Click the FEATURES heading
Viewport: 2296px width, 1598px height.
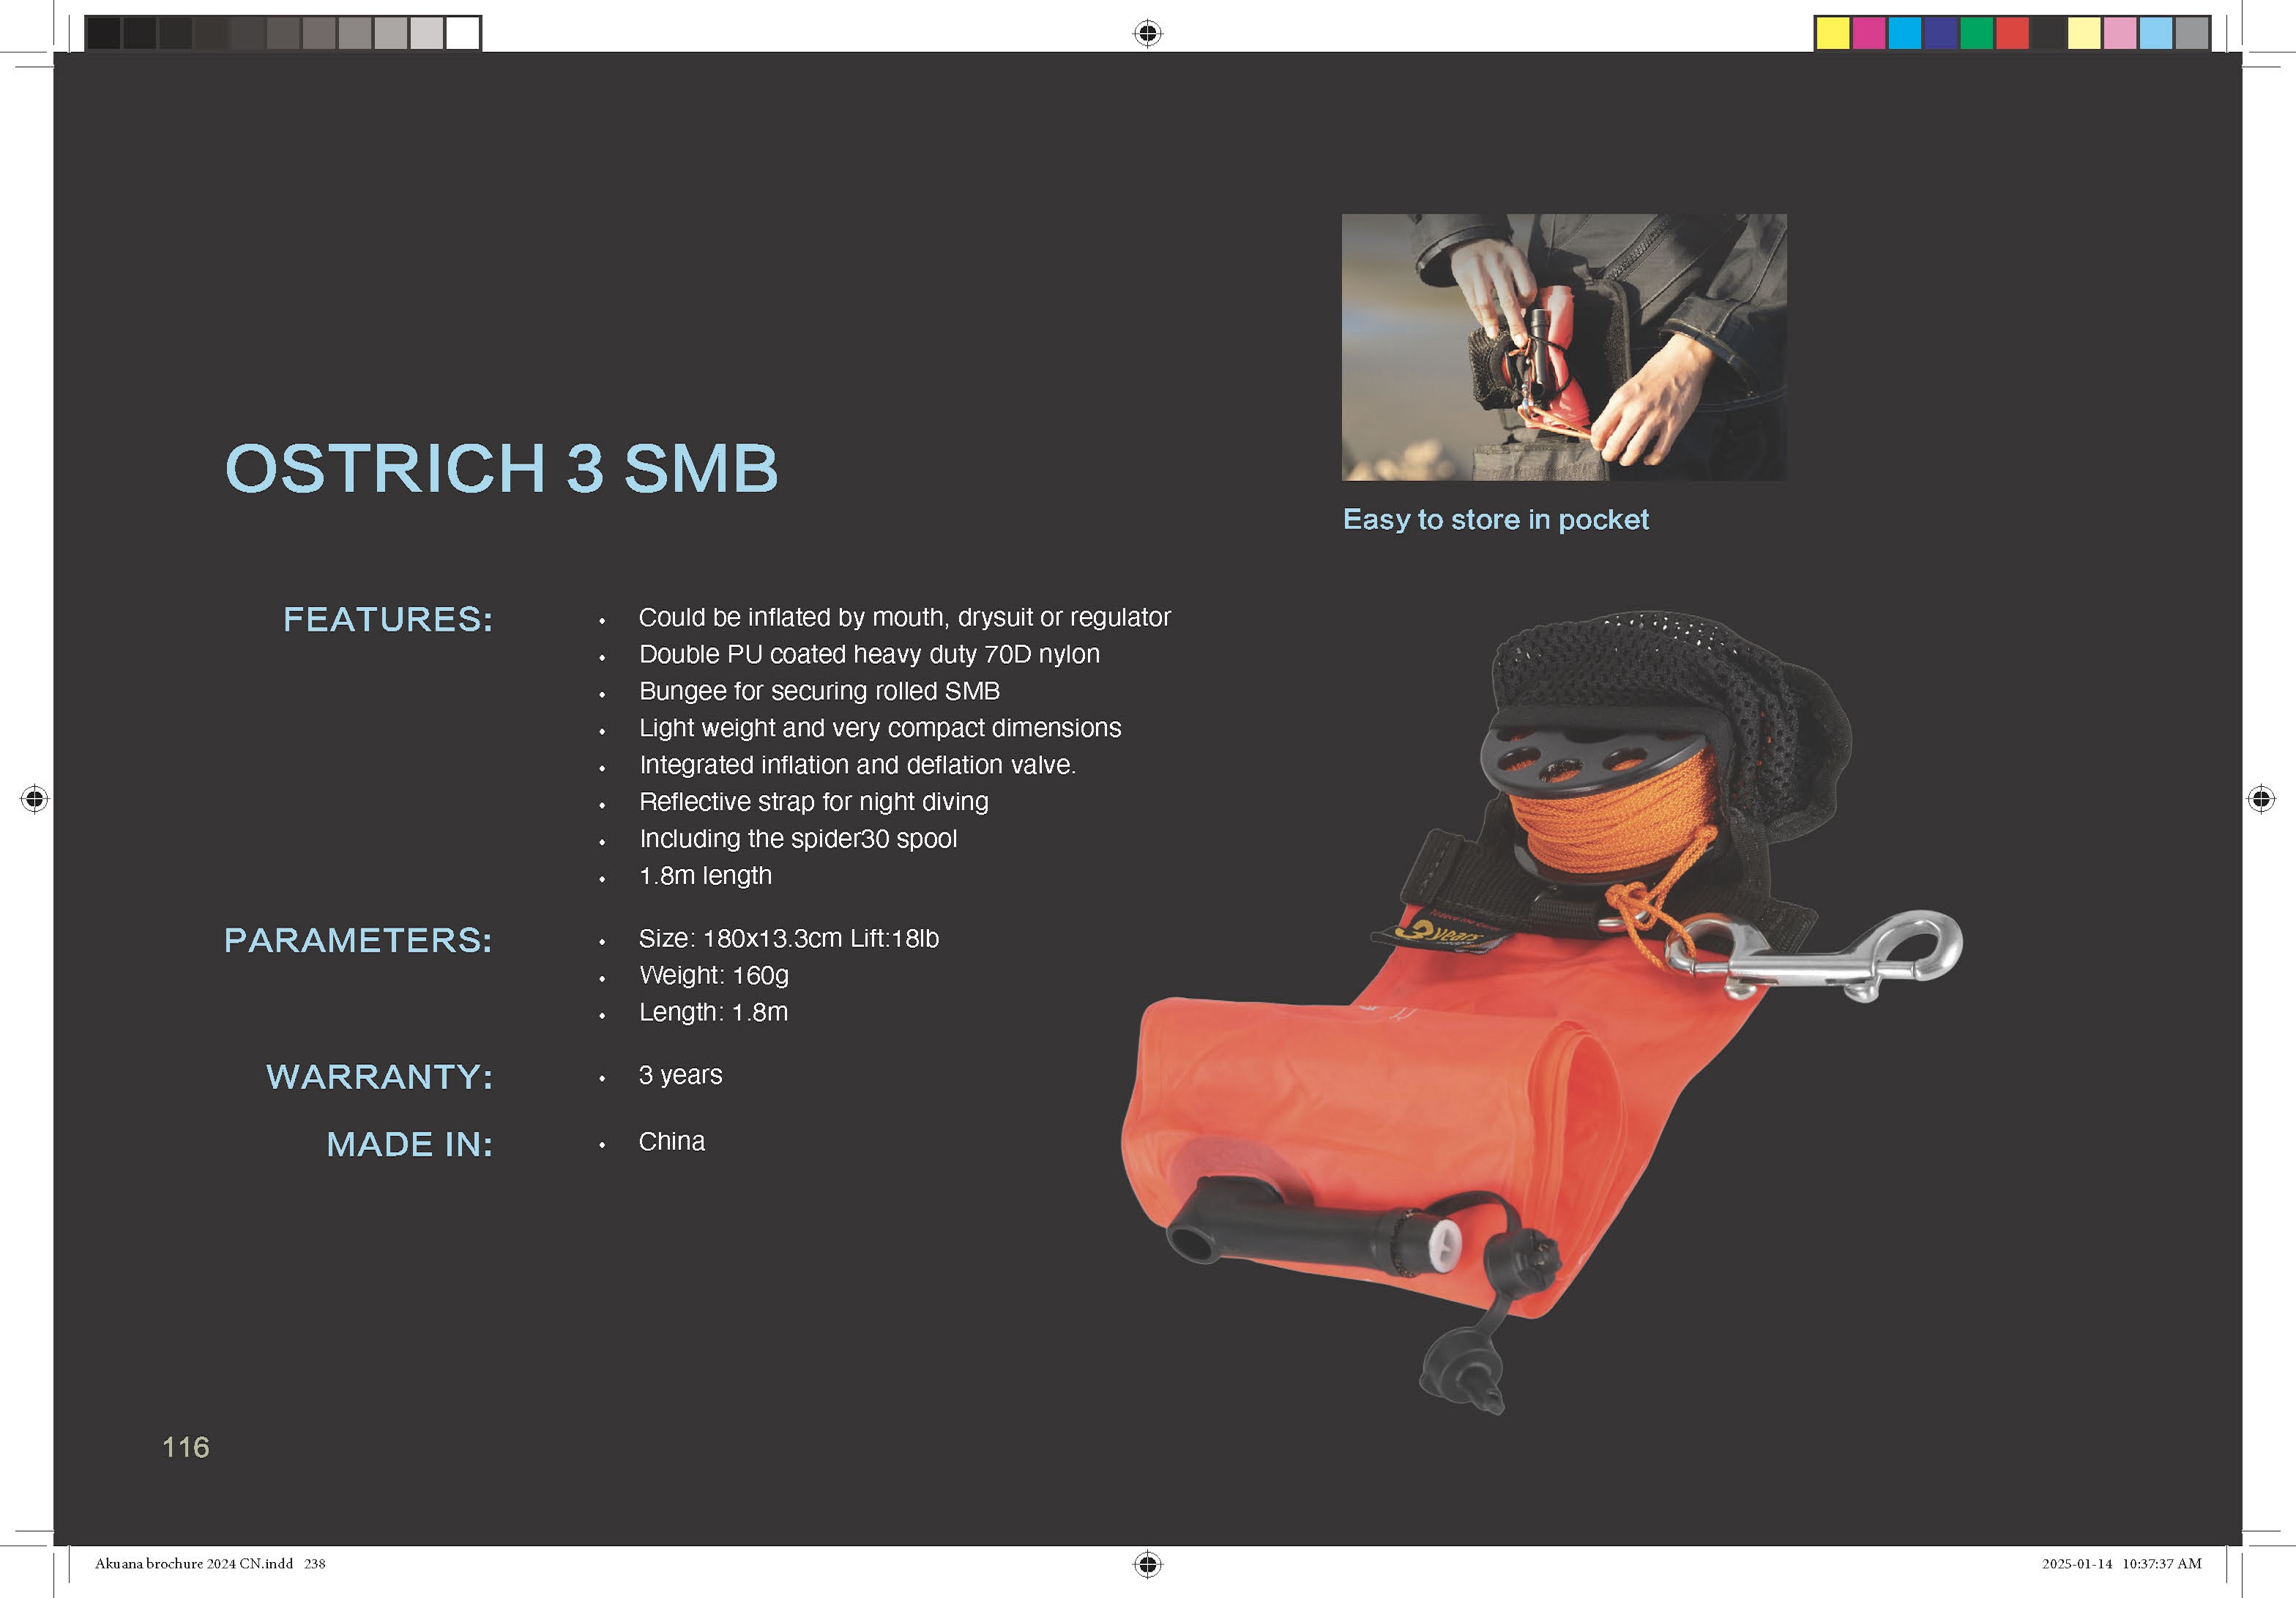(x=388, y=619)
